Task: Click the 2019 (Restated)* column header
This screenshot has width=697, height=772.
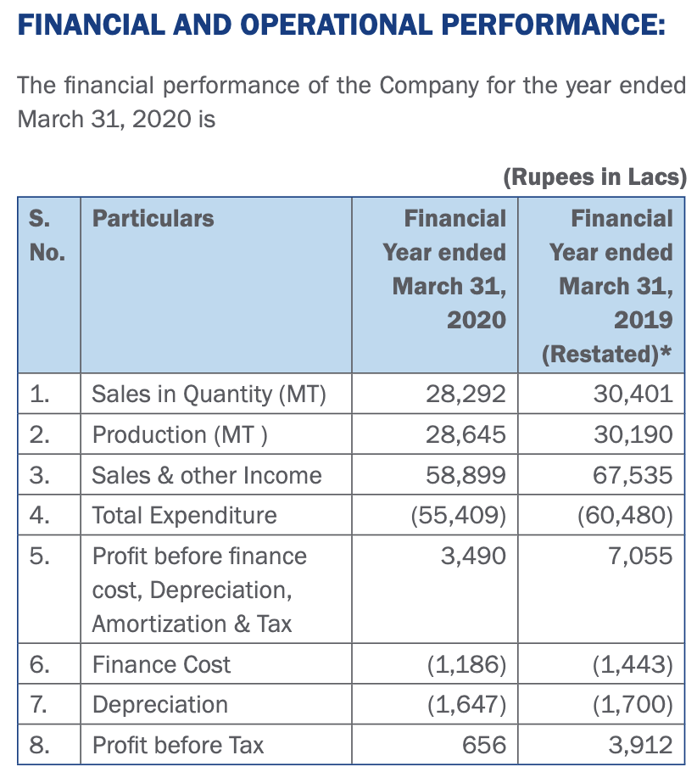Action: click(x=611, y=286)
